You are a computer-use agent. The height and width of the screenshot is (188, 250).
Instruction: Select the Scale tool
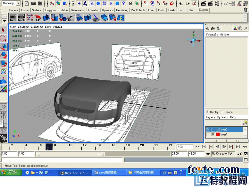point(4,64)
